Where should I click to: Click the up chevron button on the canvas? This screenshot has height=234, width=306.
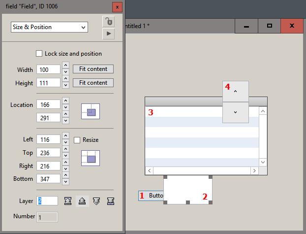click(x=236, y=91)
